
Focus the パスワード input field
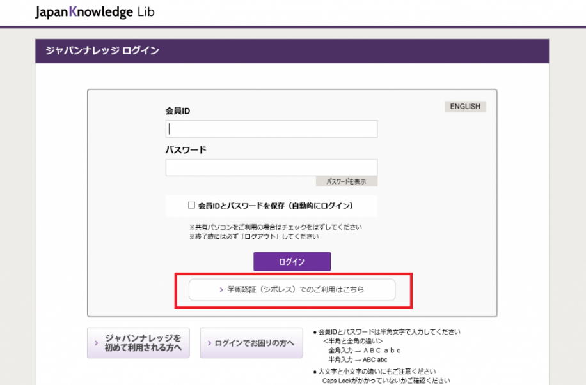coord(271,167)
